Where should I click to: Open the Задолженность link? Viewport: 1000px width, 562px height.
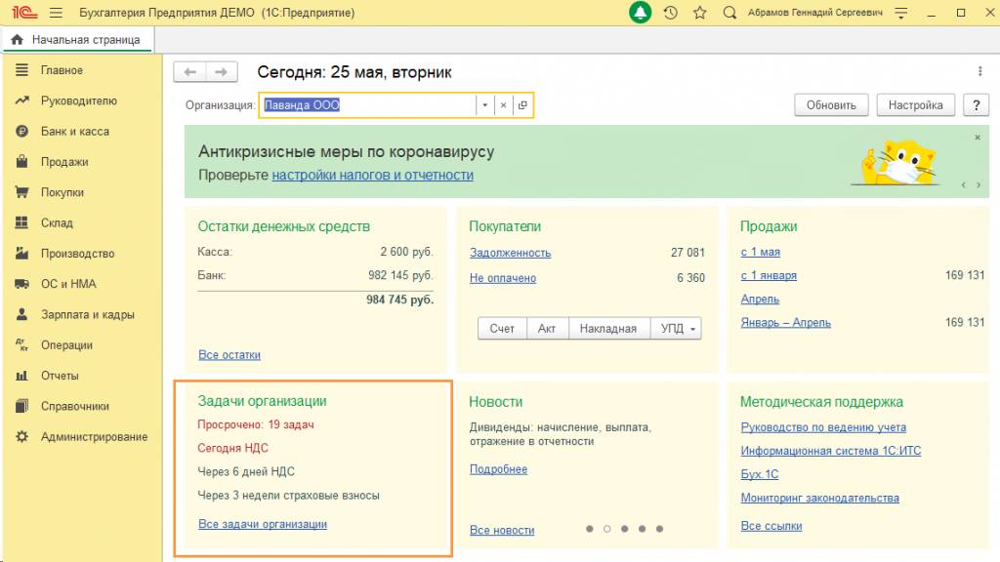click(x=510, y=253)
